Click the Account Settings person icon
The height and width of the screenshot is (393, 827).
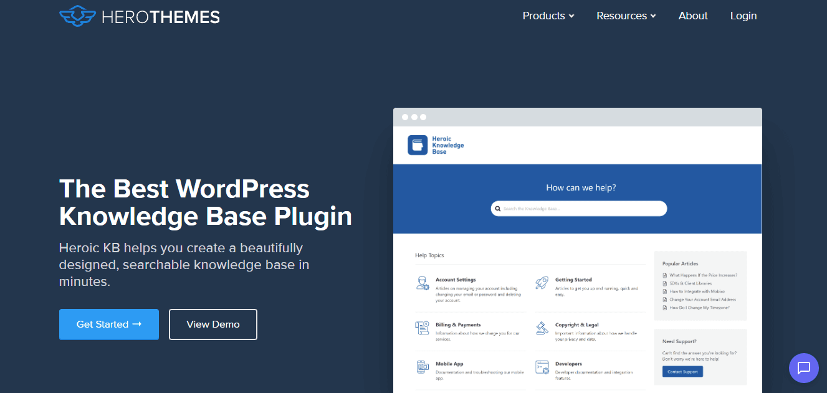(423, 283)
